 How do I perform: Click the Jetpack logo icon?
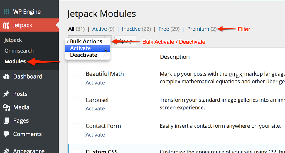6,25
